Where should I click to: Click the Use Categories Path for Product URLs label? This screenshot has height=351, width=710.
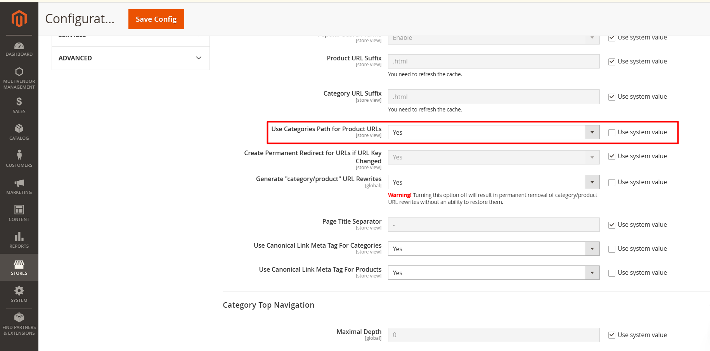(326, 129)
